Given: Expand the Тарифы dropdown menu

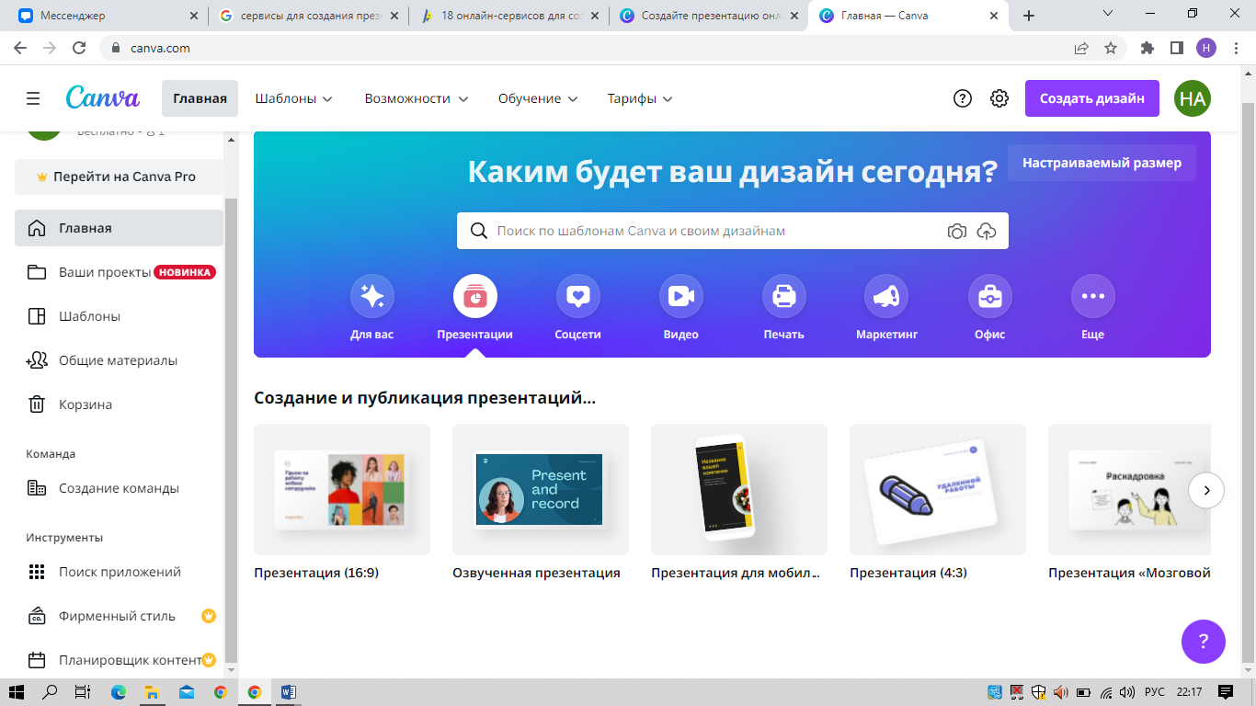Looking at the screenshot, I should click(x=640, y=98).
